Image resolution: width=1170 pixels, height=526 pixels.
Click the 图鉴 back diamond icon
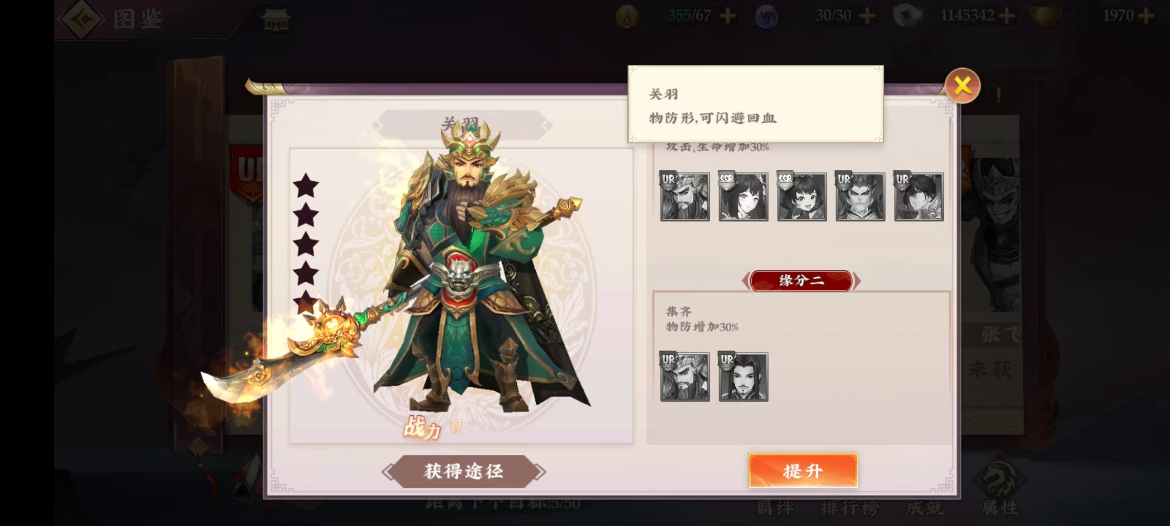[x=81, y=19]
